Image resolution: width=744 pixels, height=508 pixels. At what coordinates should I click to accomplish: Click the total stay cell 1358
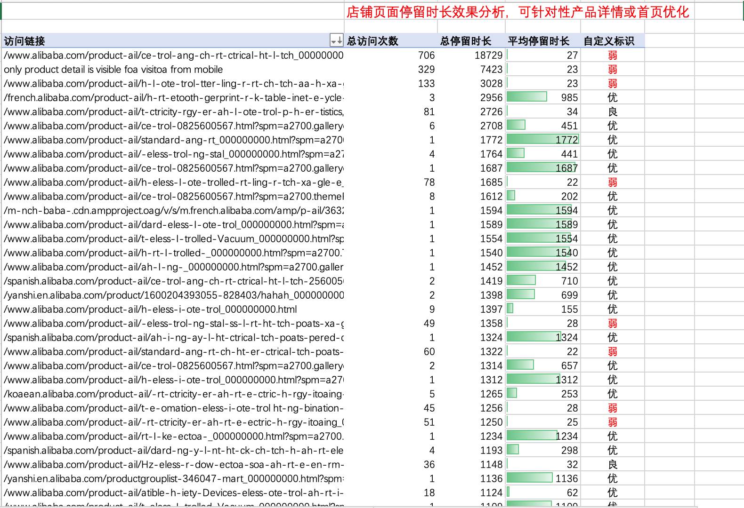(x=472, y=323)
